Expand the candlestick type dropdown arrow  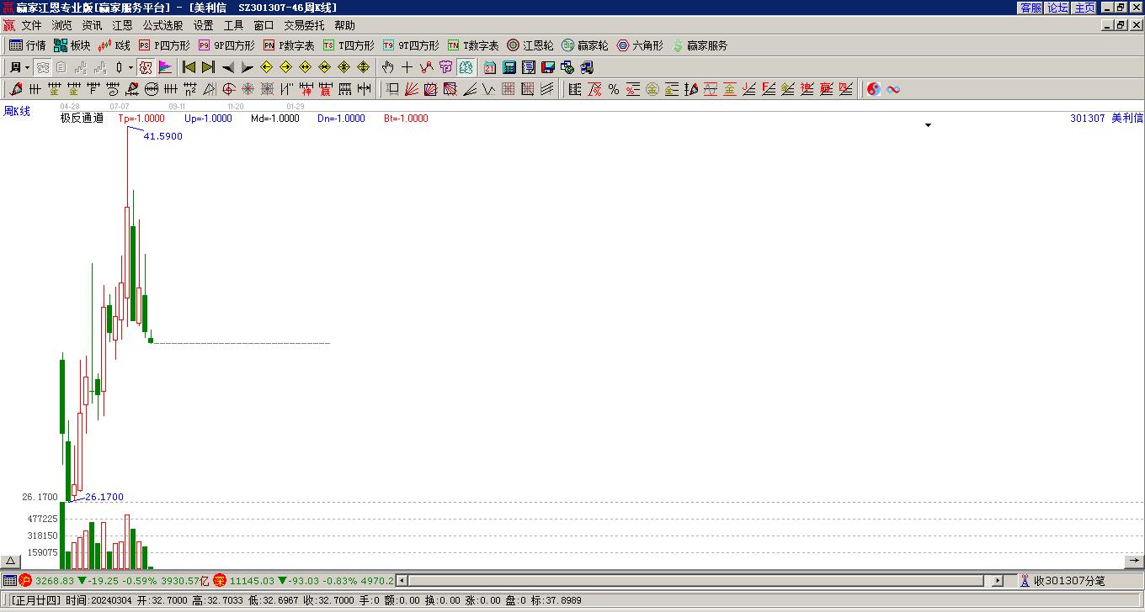[x=130, y=67]
